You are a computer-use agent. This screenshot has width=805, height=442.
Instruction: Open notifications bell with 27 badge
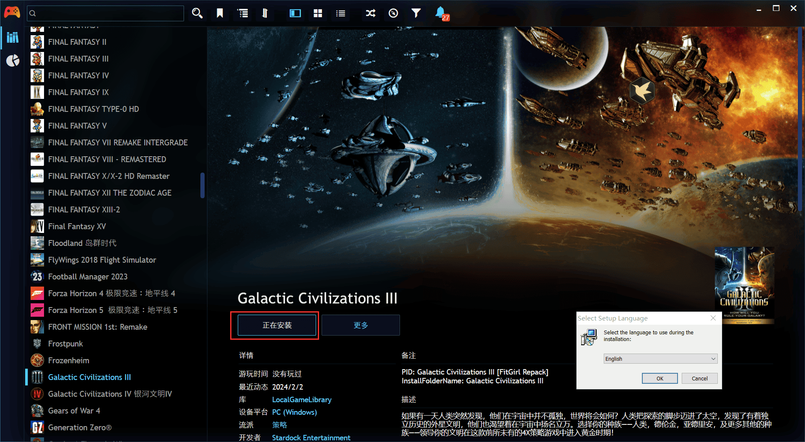click(441, 13)
